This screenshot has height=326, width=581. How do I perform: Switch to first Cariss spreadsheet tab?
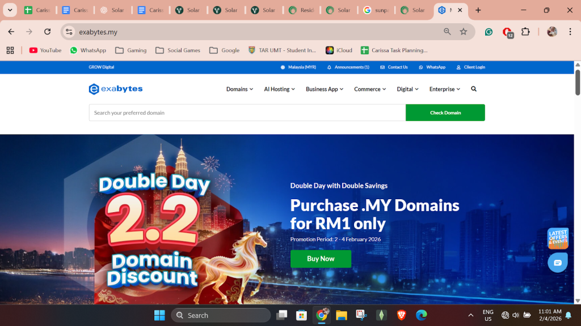tap(37, 10)
